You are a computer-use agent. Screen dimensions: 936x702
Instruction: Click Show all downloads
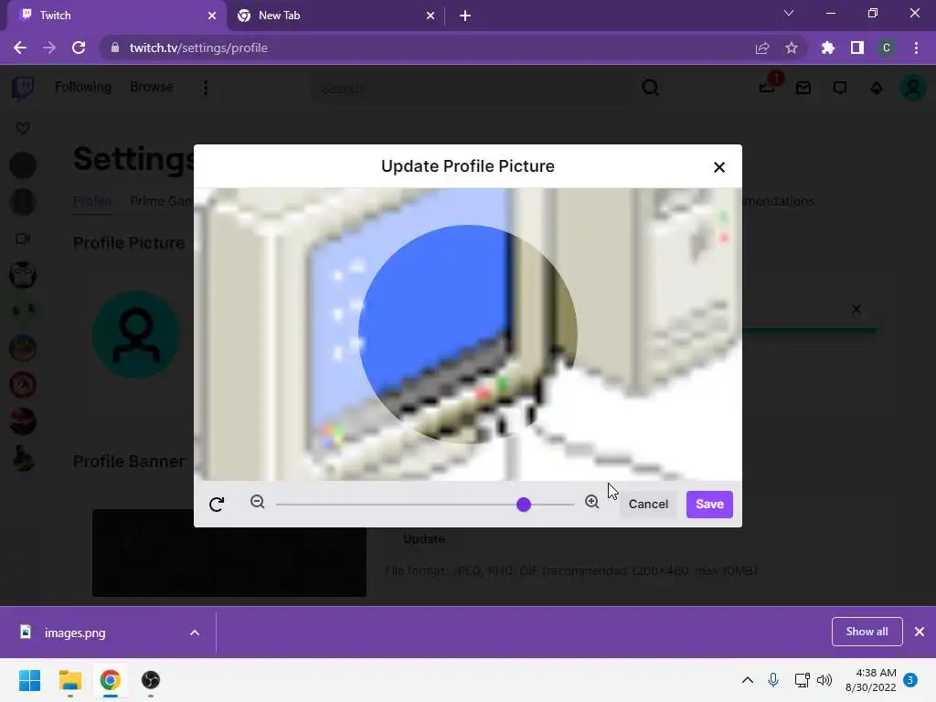[867, 632]
